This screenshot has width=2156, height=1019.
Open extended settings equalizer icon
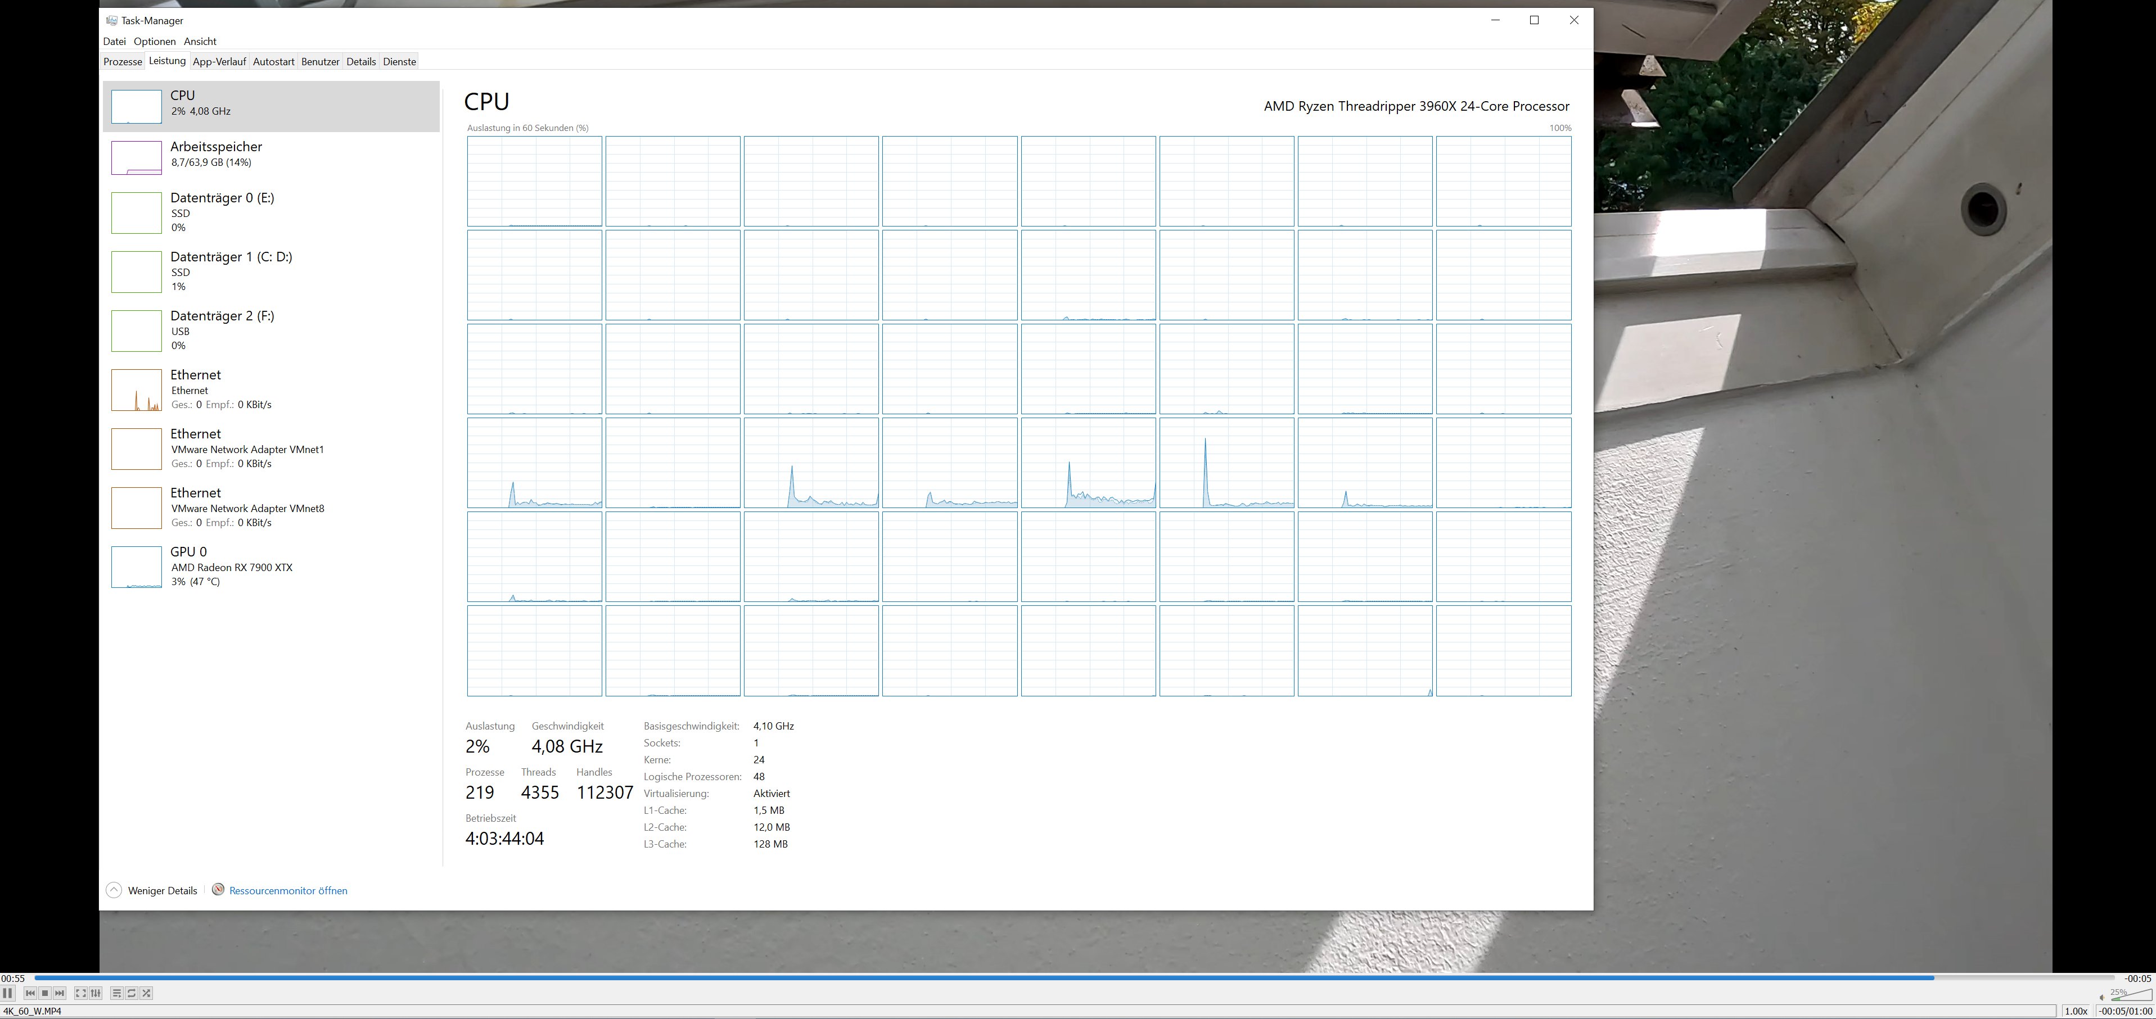(96, 993)
